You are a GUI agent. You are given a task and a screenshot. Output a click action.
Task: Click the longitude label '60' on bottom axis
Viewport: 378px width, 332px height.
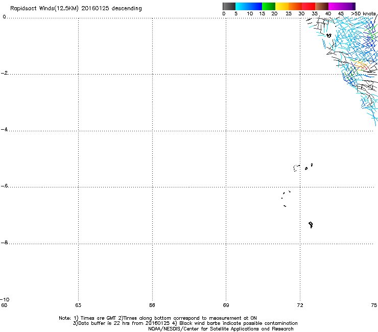[x=4, y=305]
